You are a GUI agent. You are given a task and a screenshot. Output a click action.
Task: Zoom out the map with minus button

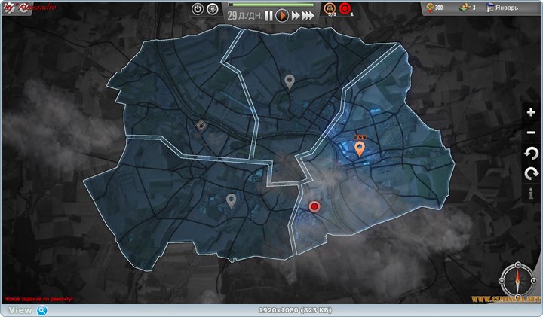pyautogui.click(x=531, y=133)
